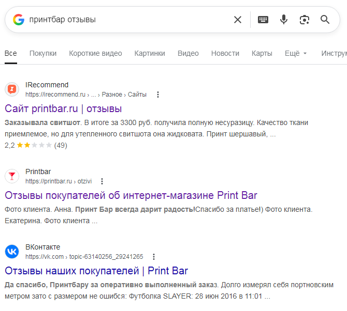Open more options for ВКонтакте result

pyautogui.click(x=154, y=257)
